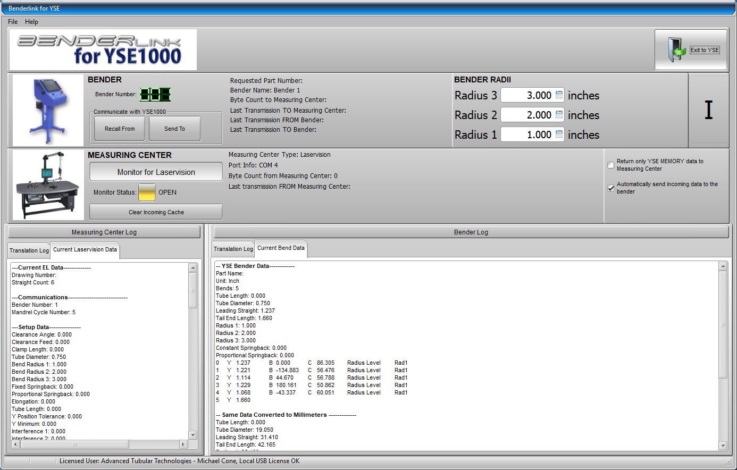Image resolution: width=737 pixels, height=470 pixels.
Task: Open calculator icon in Radius 2 field
Action: 559,115
